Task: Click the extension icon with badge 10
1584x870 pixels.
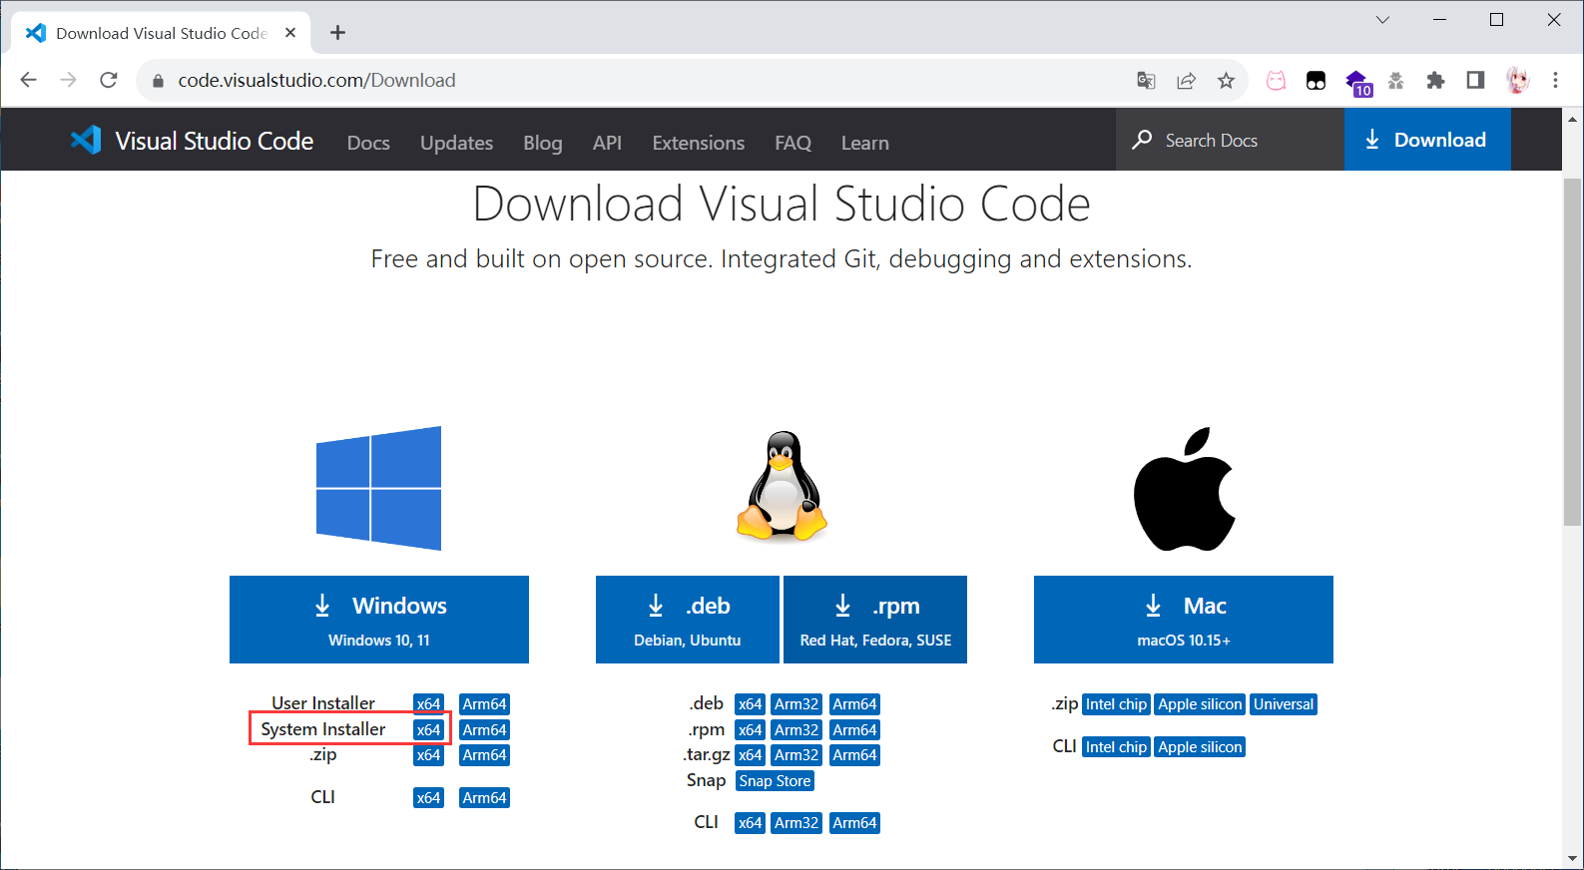Action: click(1357, 83)
